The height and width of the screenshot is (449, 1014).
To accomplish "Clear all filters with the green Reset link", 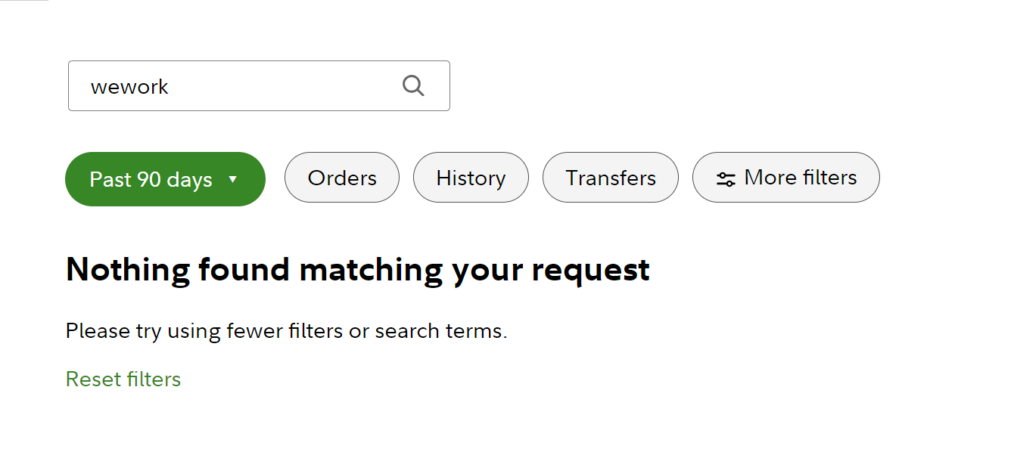I will [123, 379].
